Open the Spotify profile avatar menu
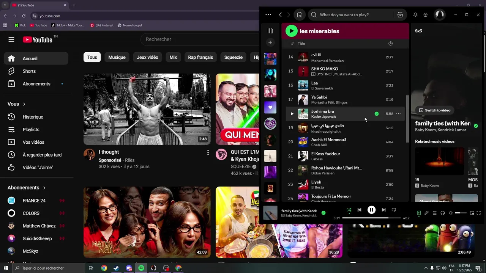 [439, 15]
